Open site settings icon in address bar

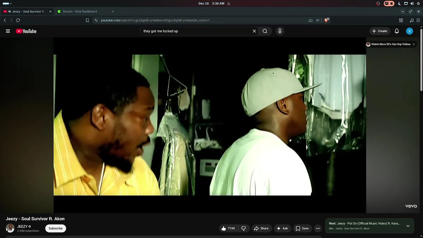[x=96, y=20]
